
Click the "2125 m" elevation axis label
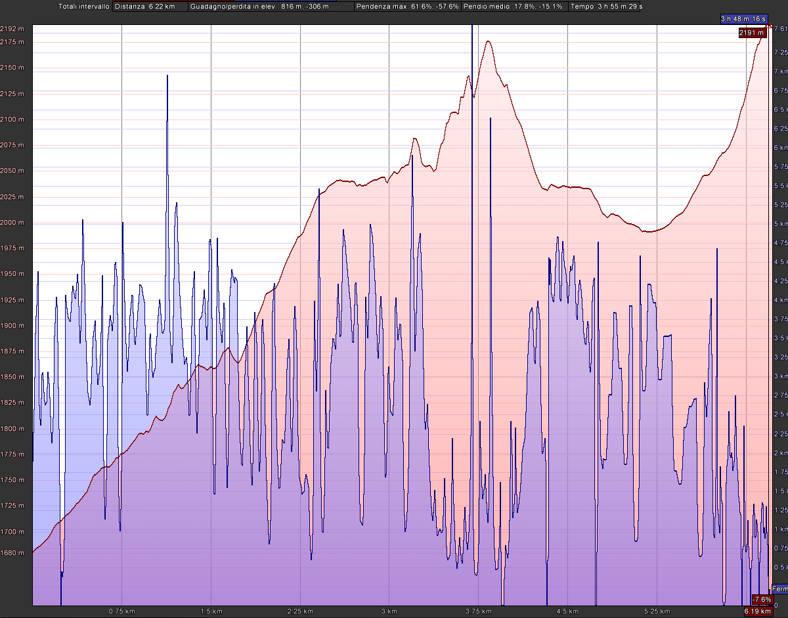(x=12, y=94)
